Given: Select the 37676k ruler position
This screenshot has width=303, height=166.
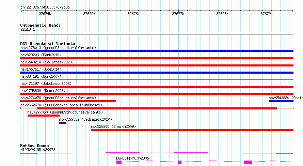Looking at the screenshot, I should pos(133,14).
